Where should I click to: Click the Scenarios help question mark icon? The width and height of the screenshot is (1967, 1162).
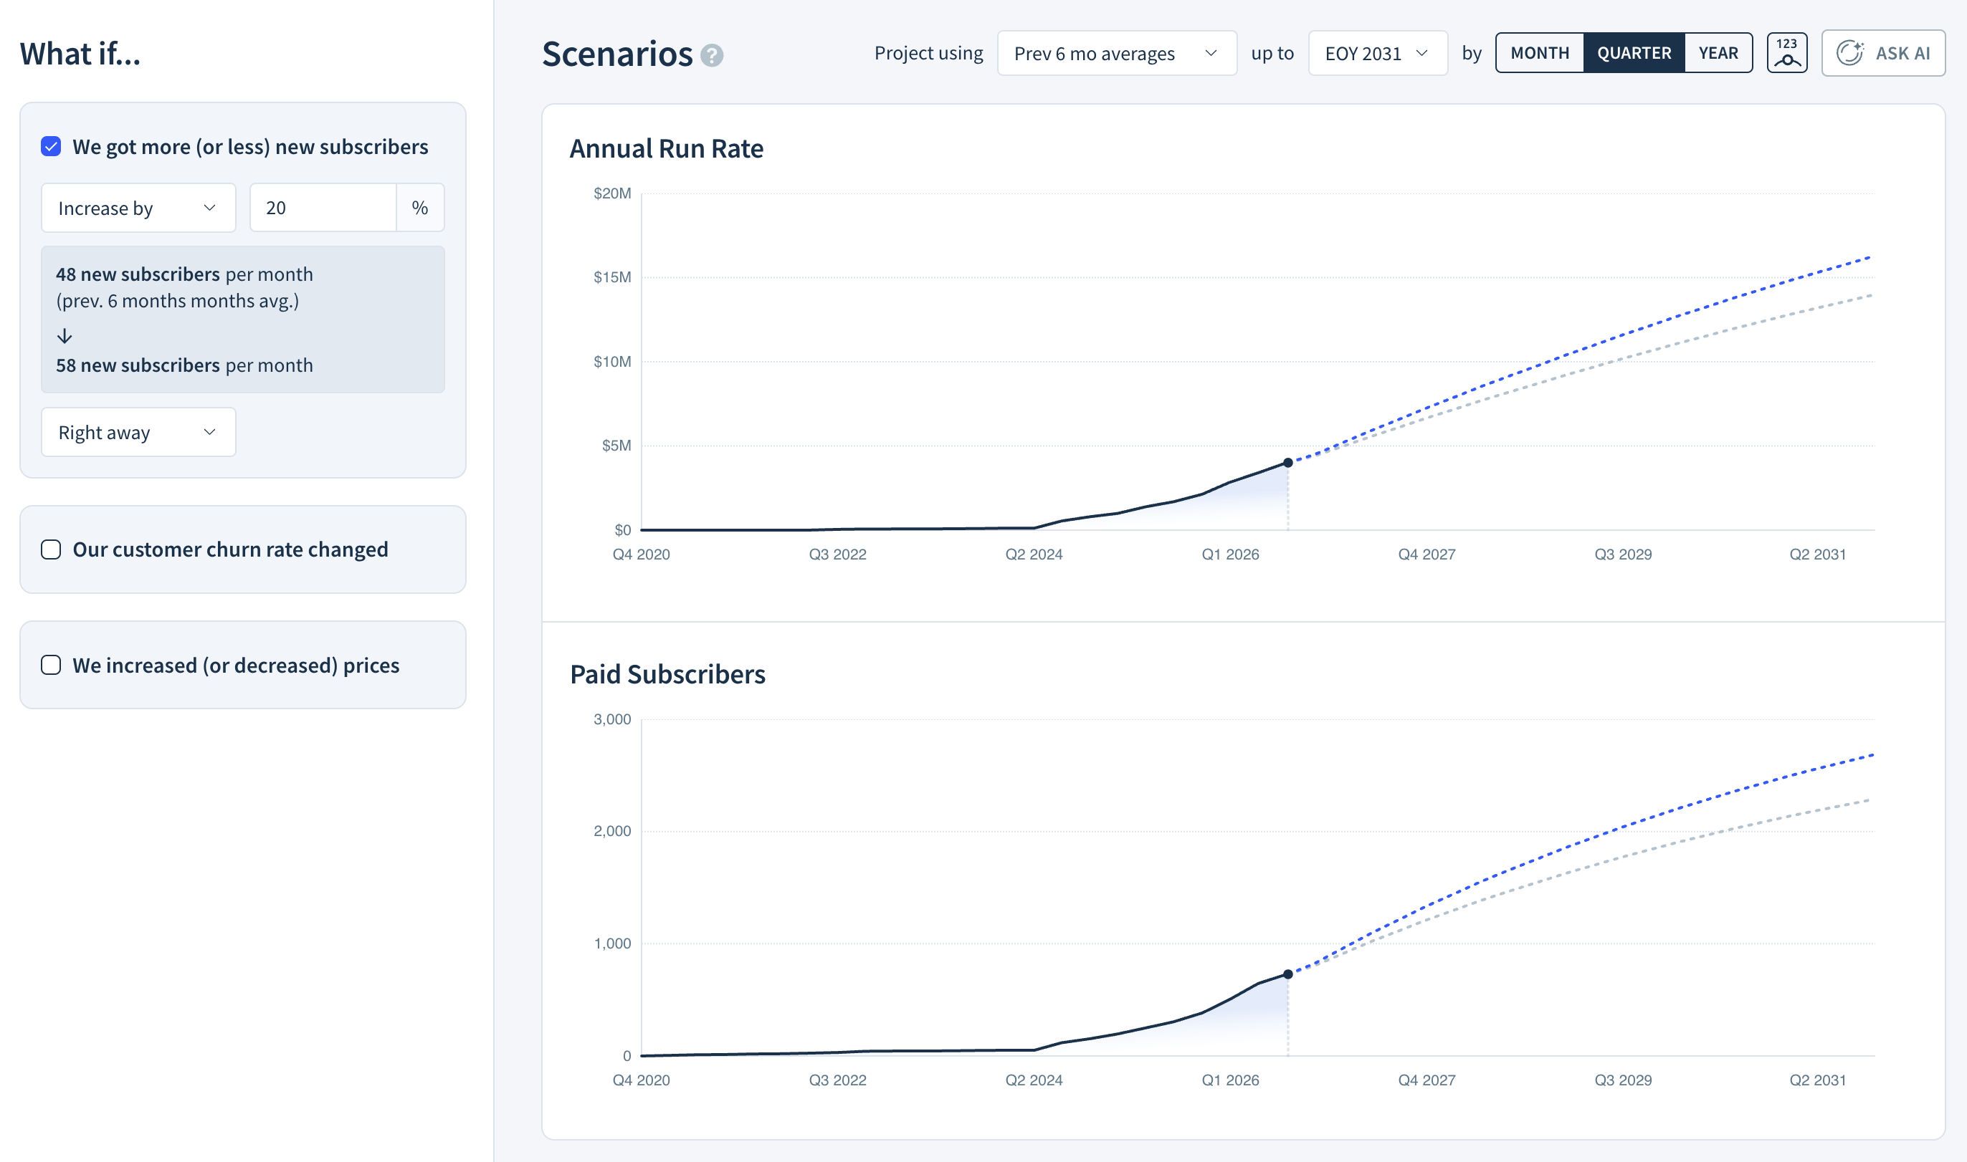click(x=711, y=56)
